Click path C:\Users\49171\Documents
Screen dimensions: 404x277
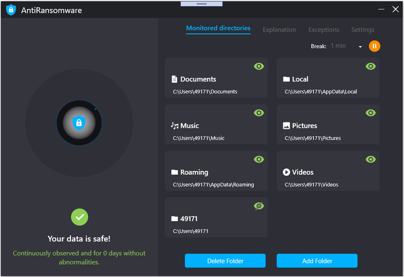pos(205,92)
